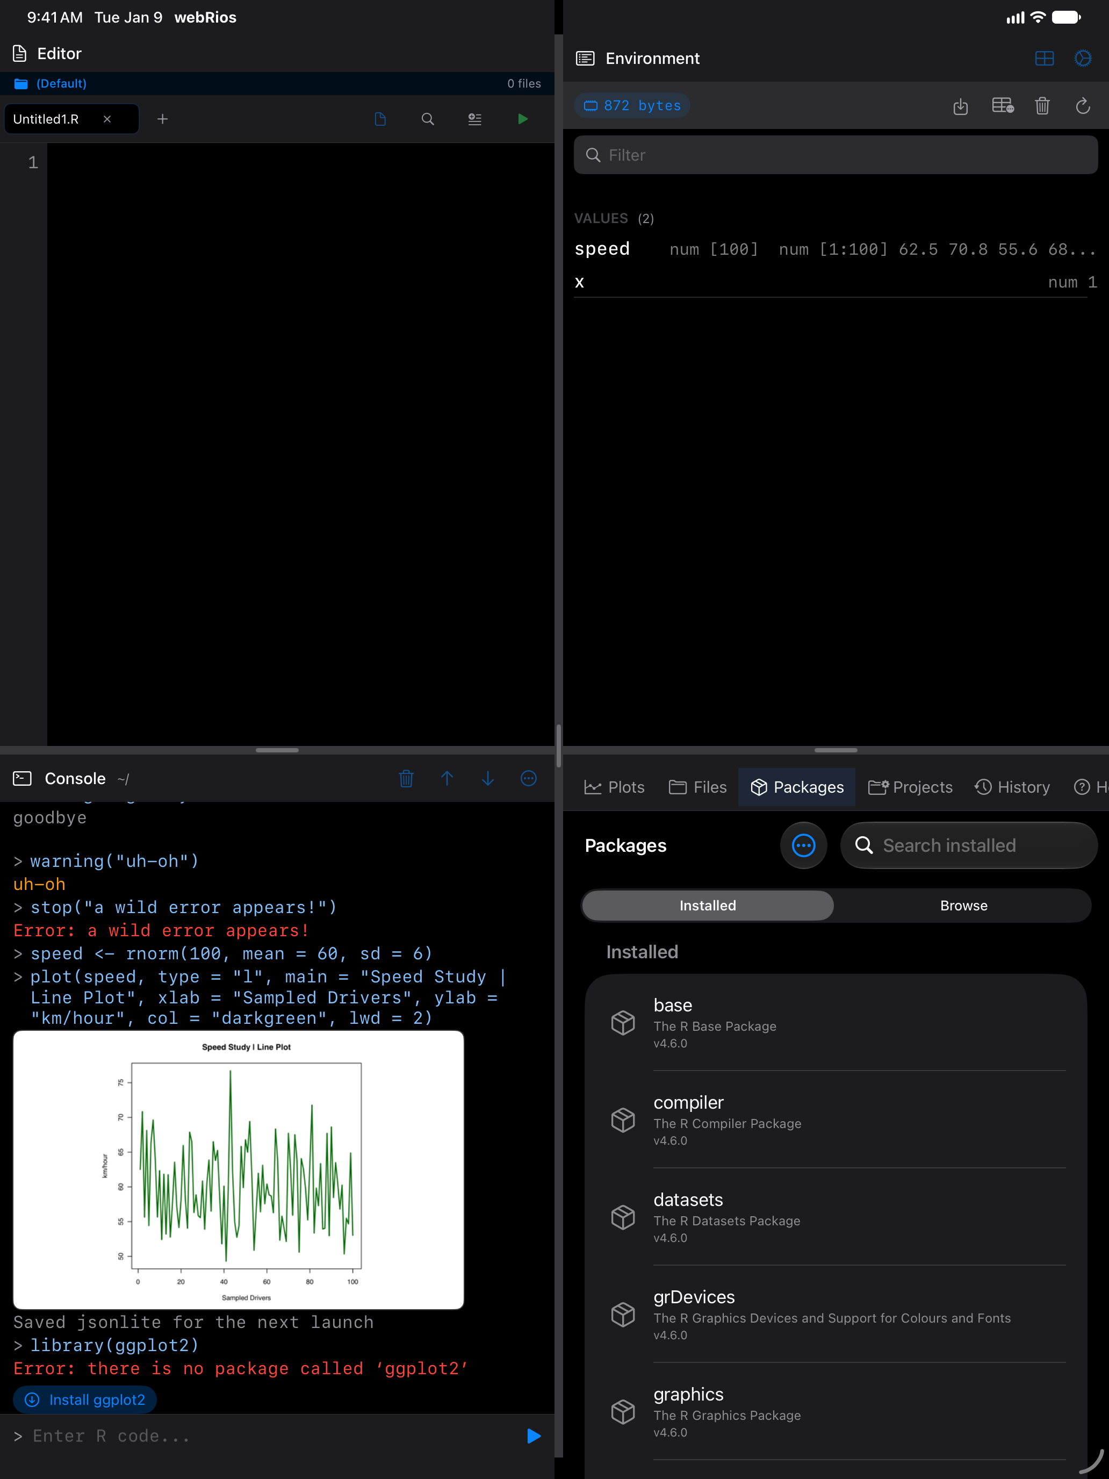Open the grDevices package entry
1109x1479 pixels.
pyautogui.click(x=836, y=1315)
